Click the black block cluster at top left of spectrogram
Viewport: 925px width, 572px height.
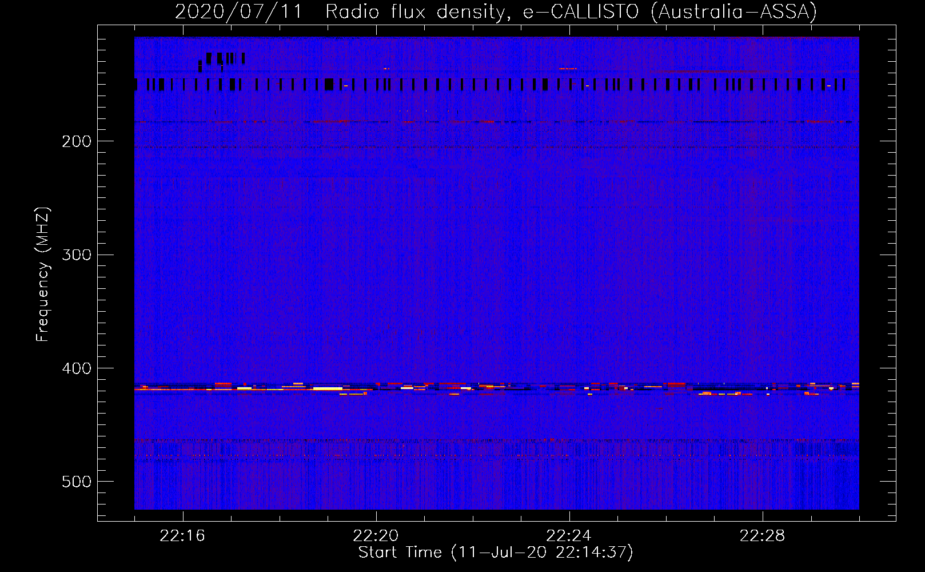pyautogui.click(x=223, y=58)
